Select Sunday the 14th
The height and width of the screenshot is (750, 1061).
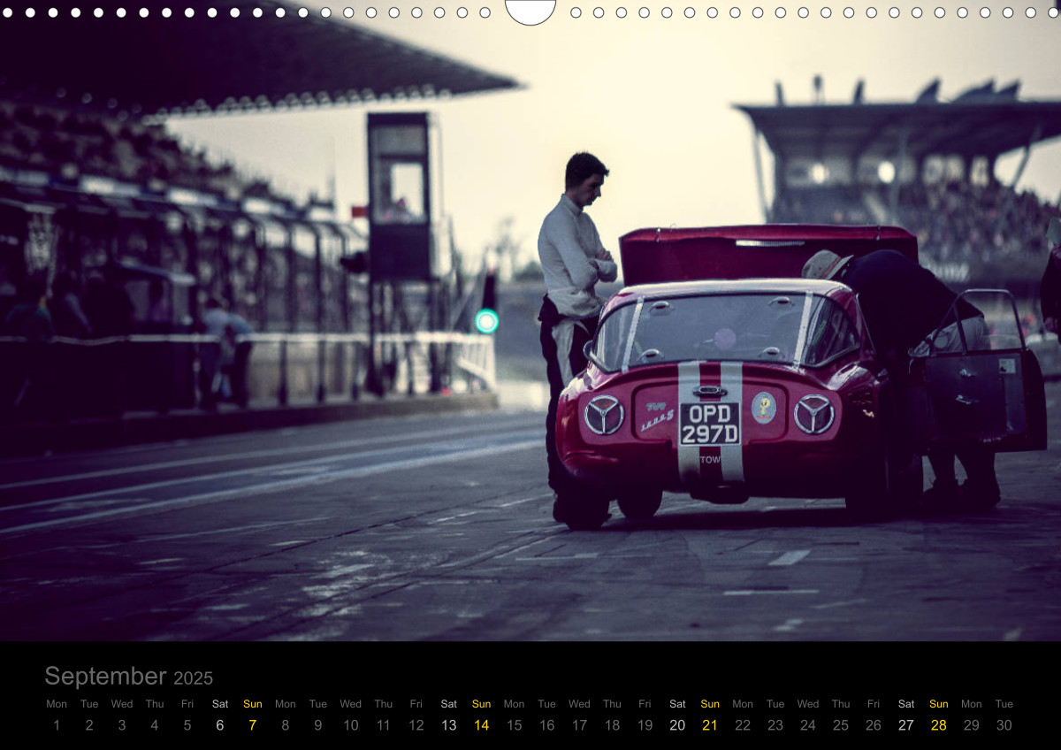(482, 725)
